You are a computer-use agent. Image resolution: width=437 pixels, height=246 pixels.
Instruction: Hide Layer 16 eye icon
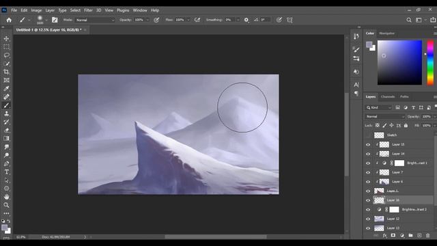click(x=368, y=200)
